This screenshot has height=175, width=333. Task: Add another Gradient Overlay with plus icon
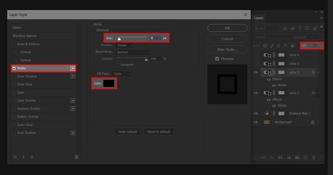[x=73, y=108]
